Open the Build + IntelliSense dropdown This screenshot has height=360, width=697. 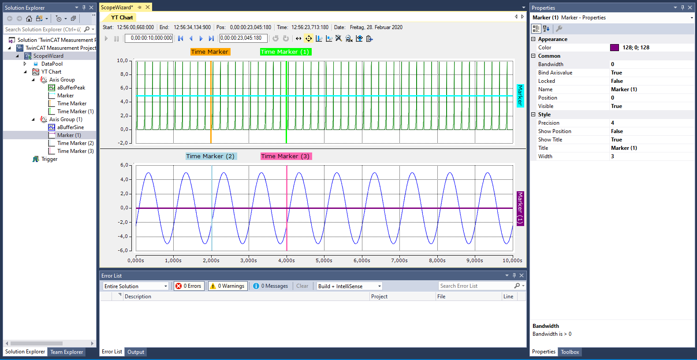point(379,286)
